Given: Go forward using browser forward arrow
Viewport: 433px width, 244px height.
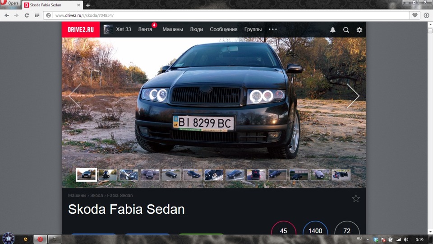Looking at the screenshot, I should 17,15.
